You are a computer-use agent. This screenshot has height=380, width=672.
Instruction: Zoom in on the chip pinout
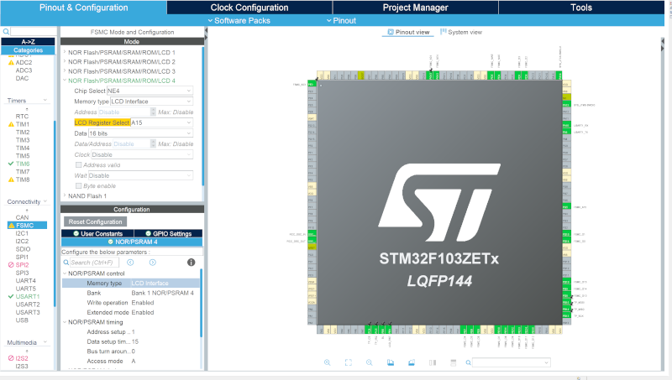[x=327, y=362]
